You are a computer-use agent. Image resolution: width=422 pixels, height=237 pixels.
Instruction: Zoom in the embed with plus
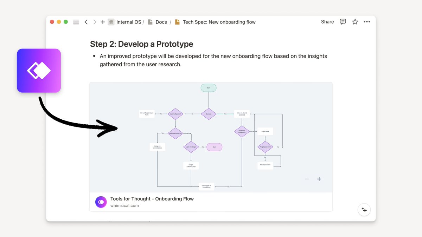(319, 179)
